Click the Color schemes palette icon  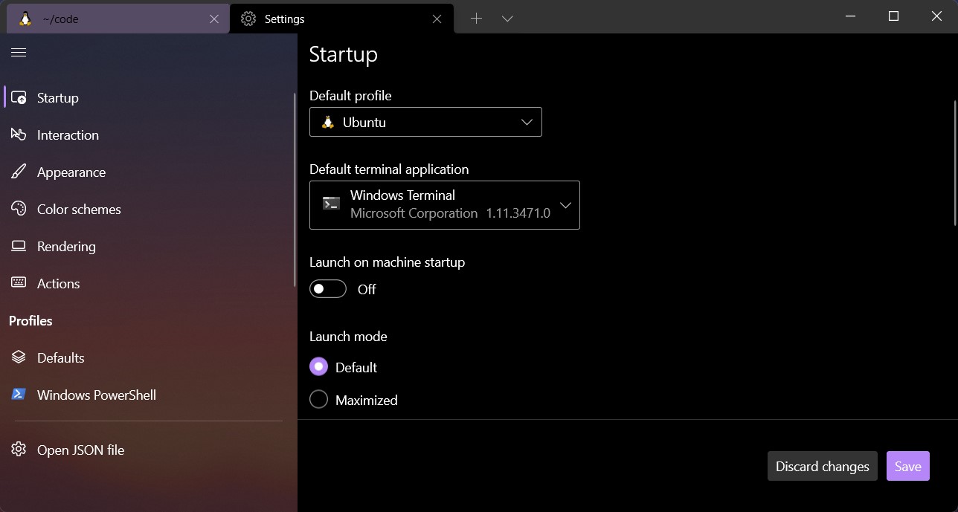pos(18,209)
